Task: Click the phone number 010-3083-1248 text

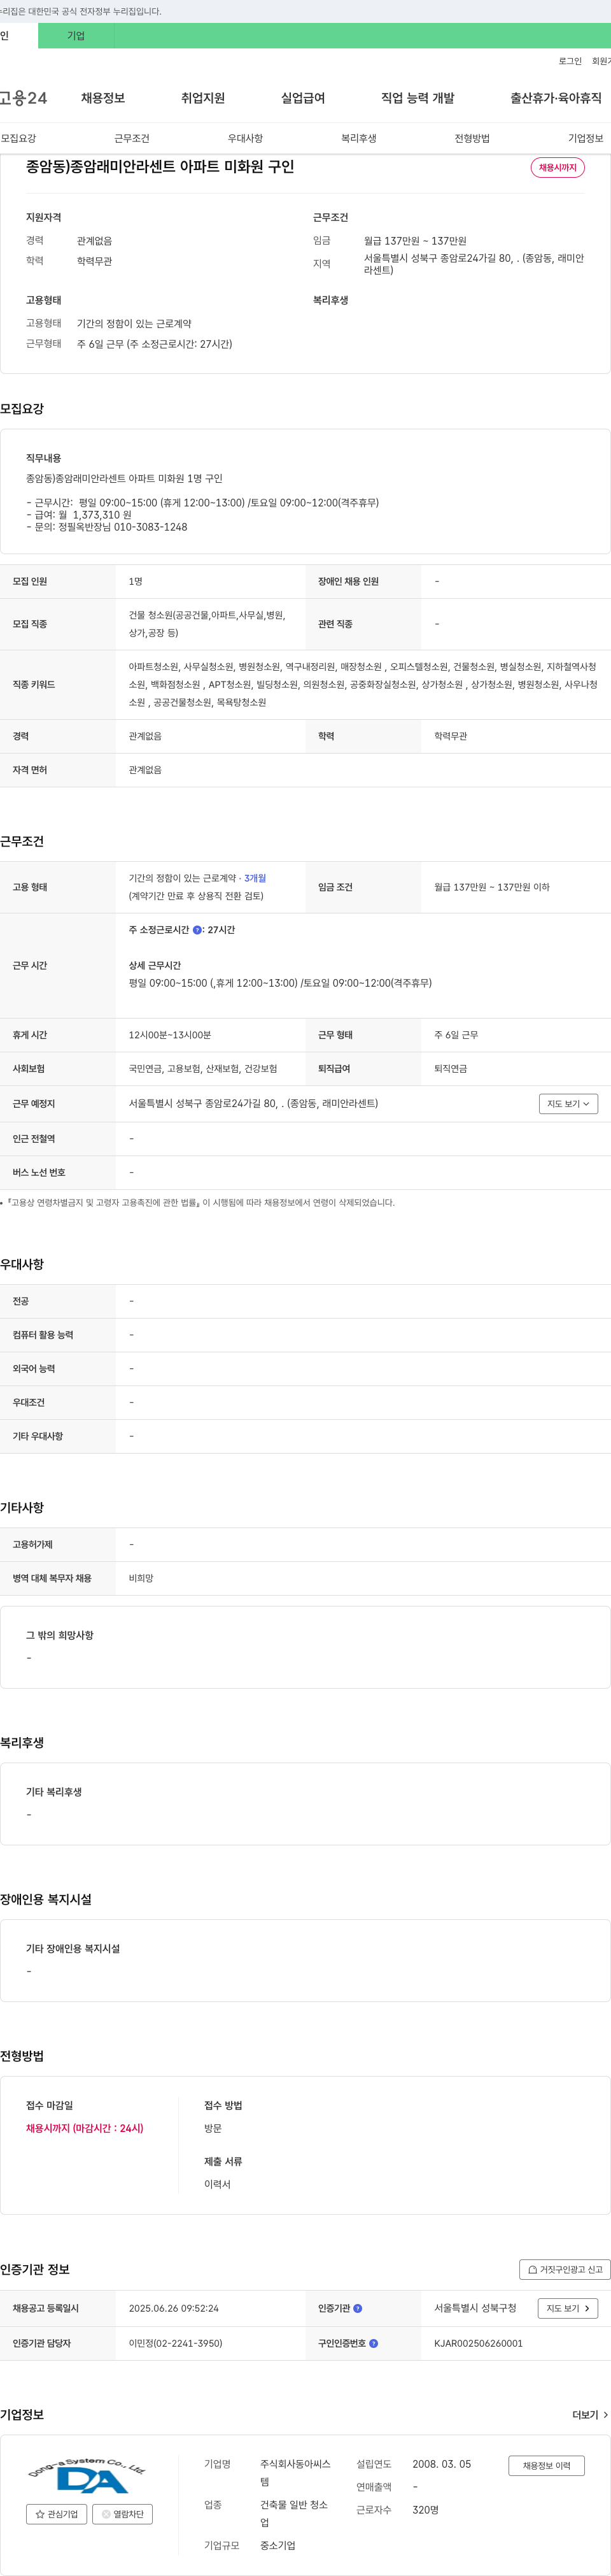Action: tap(150, 527)
